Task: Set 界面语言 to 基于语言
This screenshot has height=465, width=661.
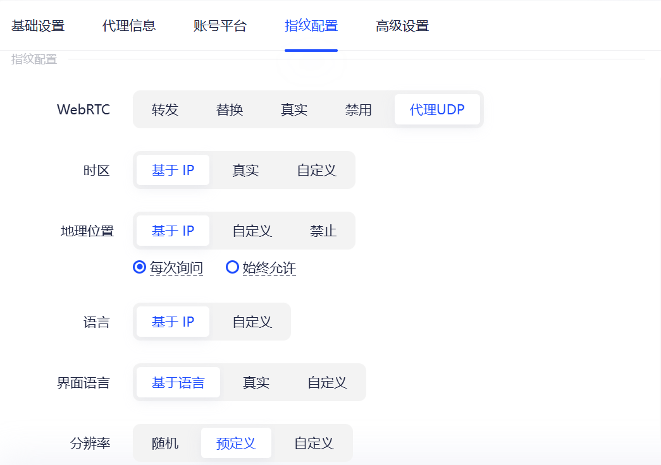Action: pos(178,382)
